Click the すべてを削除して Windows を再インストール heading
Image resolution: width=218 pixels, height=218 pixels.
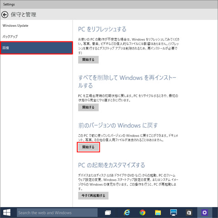click(x=127, y=82)
